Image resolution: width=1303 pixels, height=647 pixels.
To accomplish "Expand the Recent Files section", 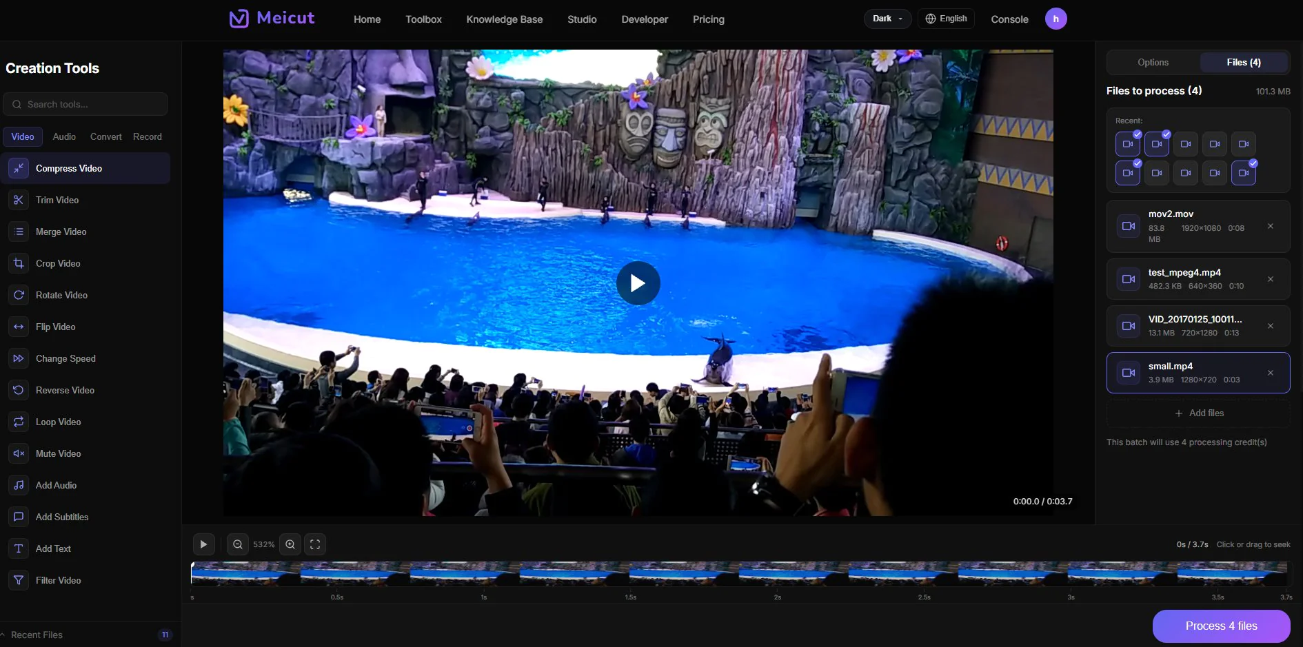I will coord(86,635).
